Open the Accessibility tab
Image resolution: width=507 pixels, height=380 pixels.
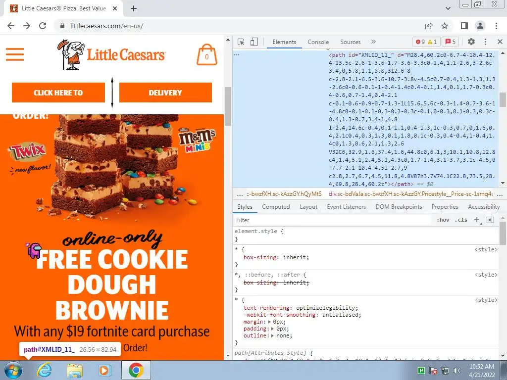(x=484, y=207)
